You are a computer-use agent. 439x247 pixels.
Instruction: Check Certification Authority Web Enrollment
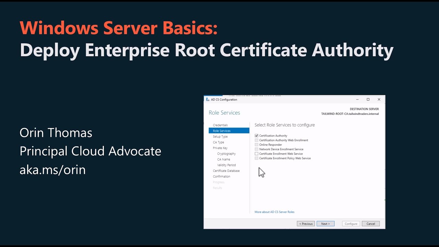click(x=257, y=140)
